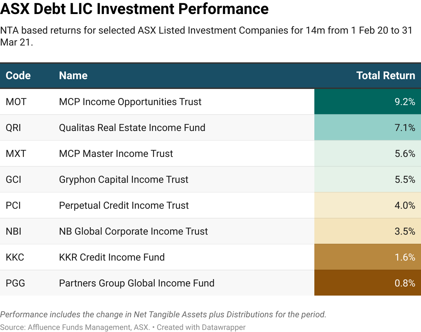
Task: Click the ASX Debt LIC chart title
Action: point(134,9)
